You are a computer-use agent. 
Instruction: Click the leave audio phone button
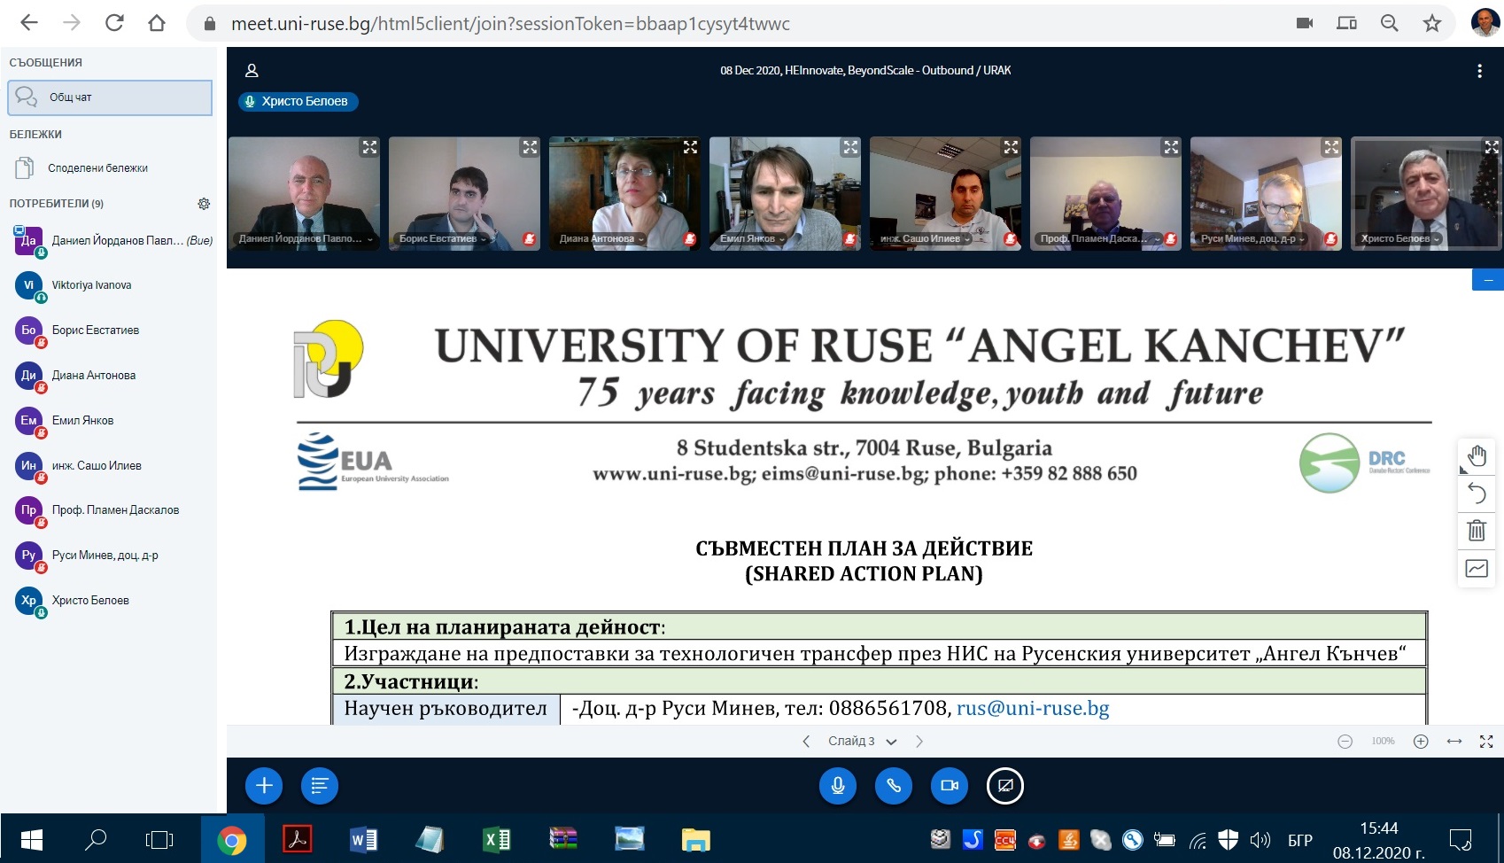pos(894,786)
